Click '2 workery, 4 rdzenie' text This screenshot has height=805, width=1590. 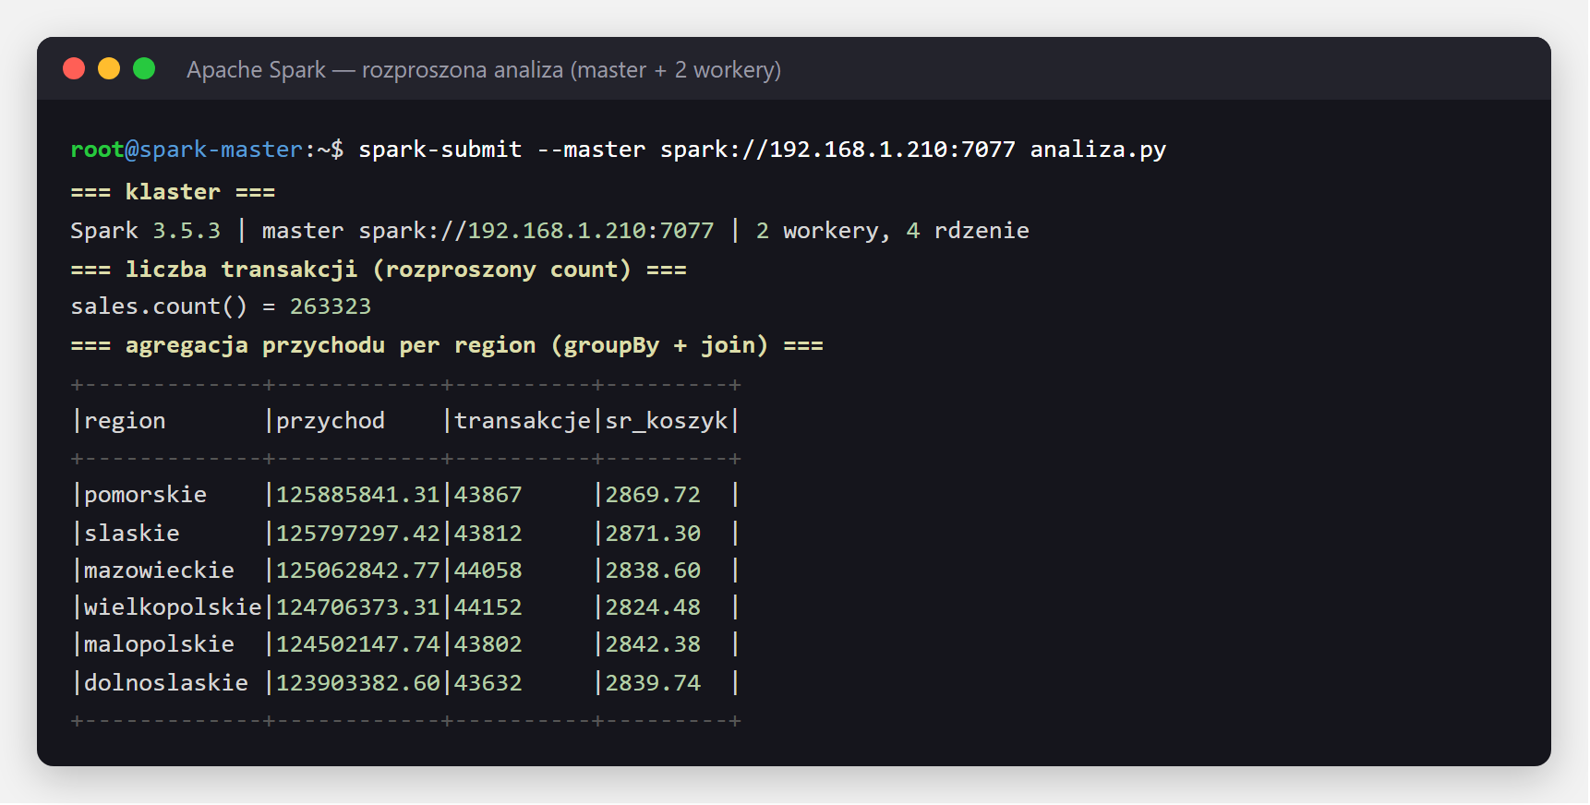click(892, 231)
